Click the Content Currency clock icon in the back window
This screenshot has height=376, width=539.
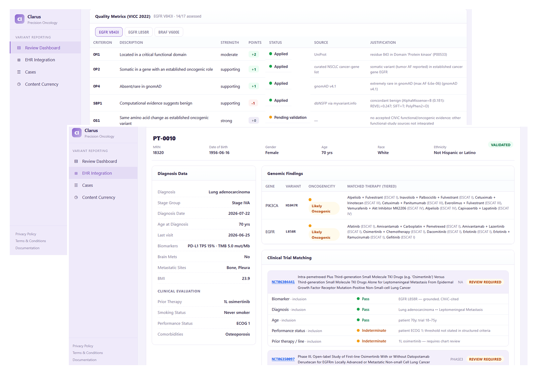coord(19,84)
